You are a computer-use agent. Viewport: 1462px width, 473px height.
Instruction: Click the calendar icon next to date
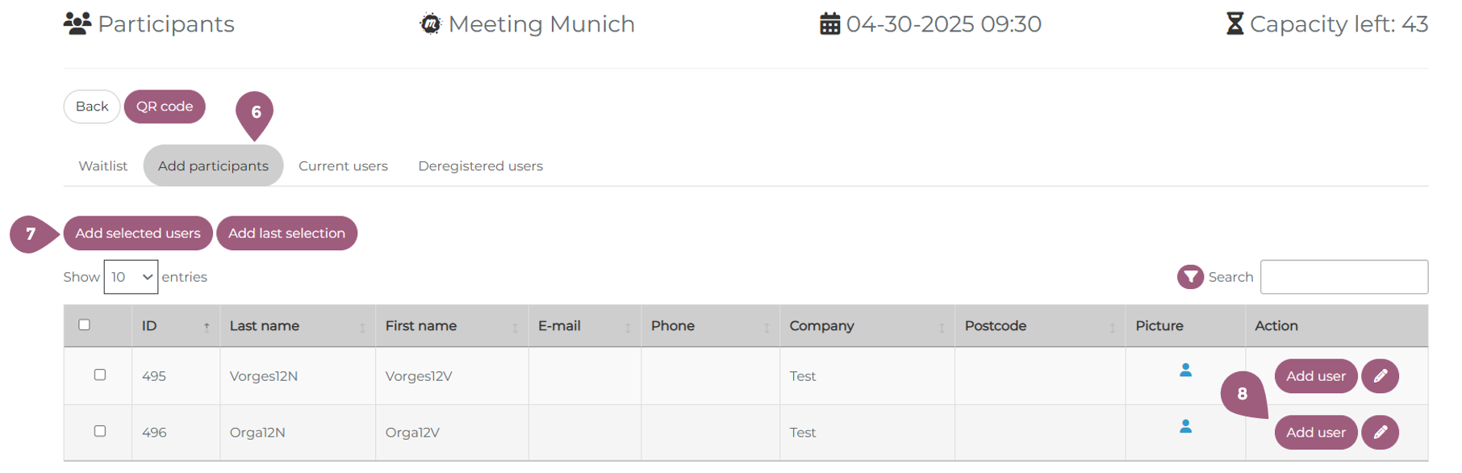(829, 24)
